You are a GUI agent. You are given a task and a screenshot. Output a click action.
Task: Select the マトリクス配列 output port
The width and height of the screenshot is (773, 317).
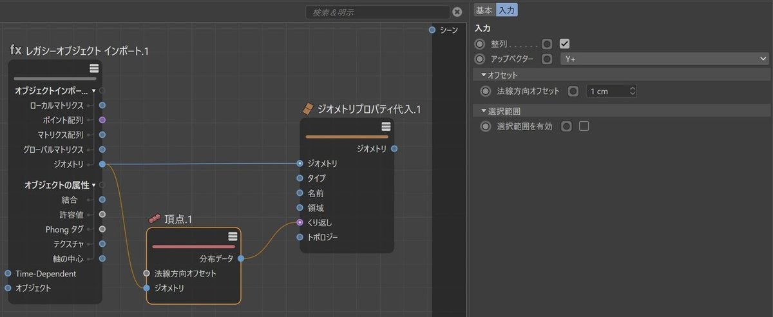point(102,135)
